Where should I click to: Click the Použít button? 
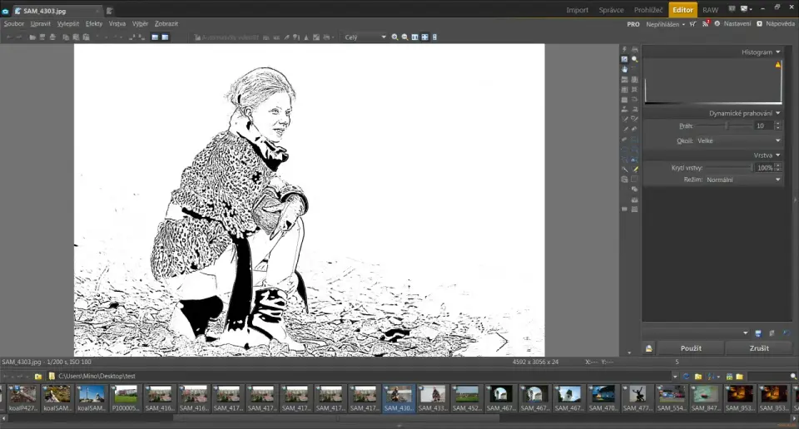tap(690, 348)
